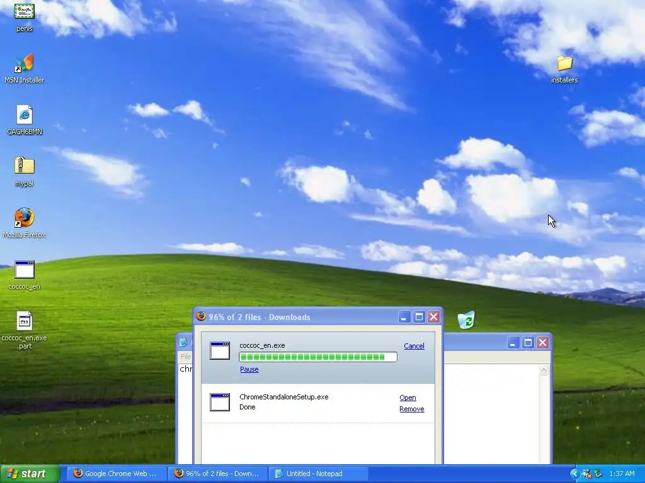The width and height of the screenshot is (645, 483).
Task: Click the Safely Remove Hardware tray icon
Action: (598, 474)
